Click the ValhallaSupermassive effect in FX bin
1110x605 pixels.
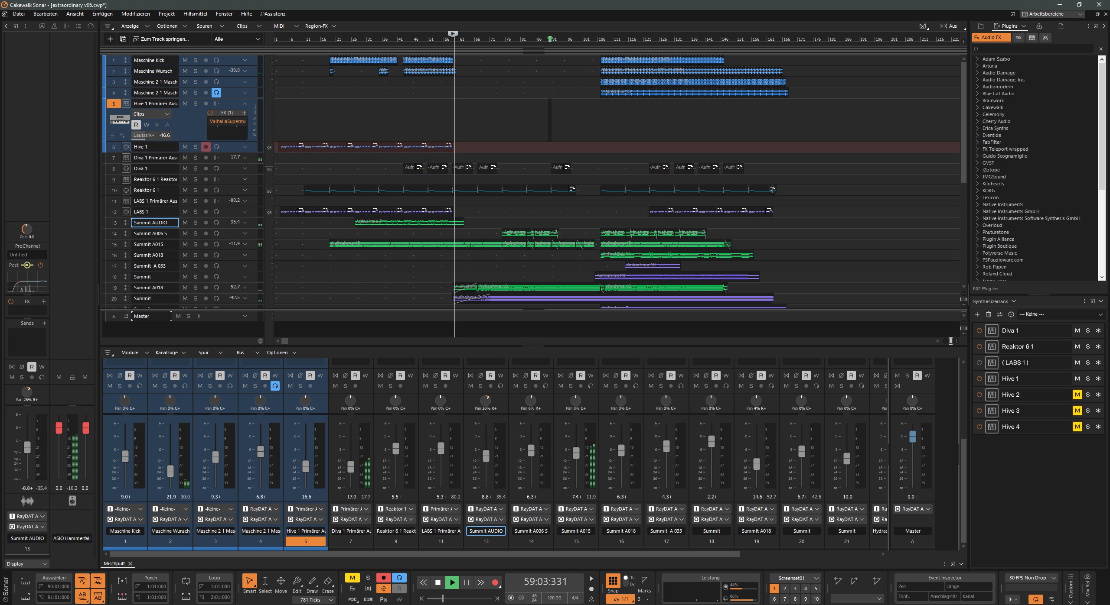pyautogui.click(x=227, y=121)
